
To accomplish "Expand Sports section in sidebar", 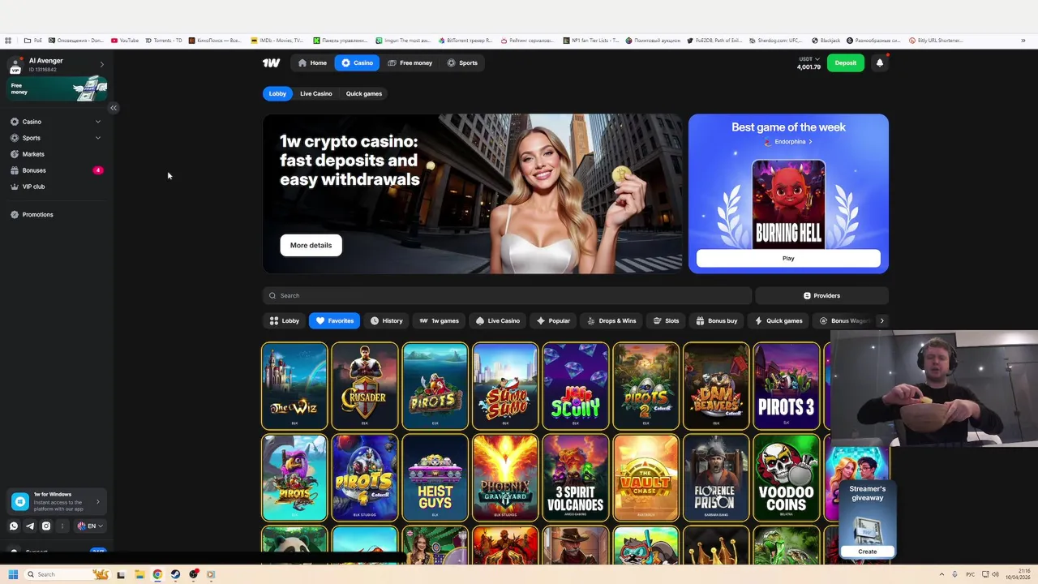I will [x=98, y=138].
